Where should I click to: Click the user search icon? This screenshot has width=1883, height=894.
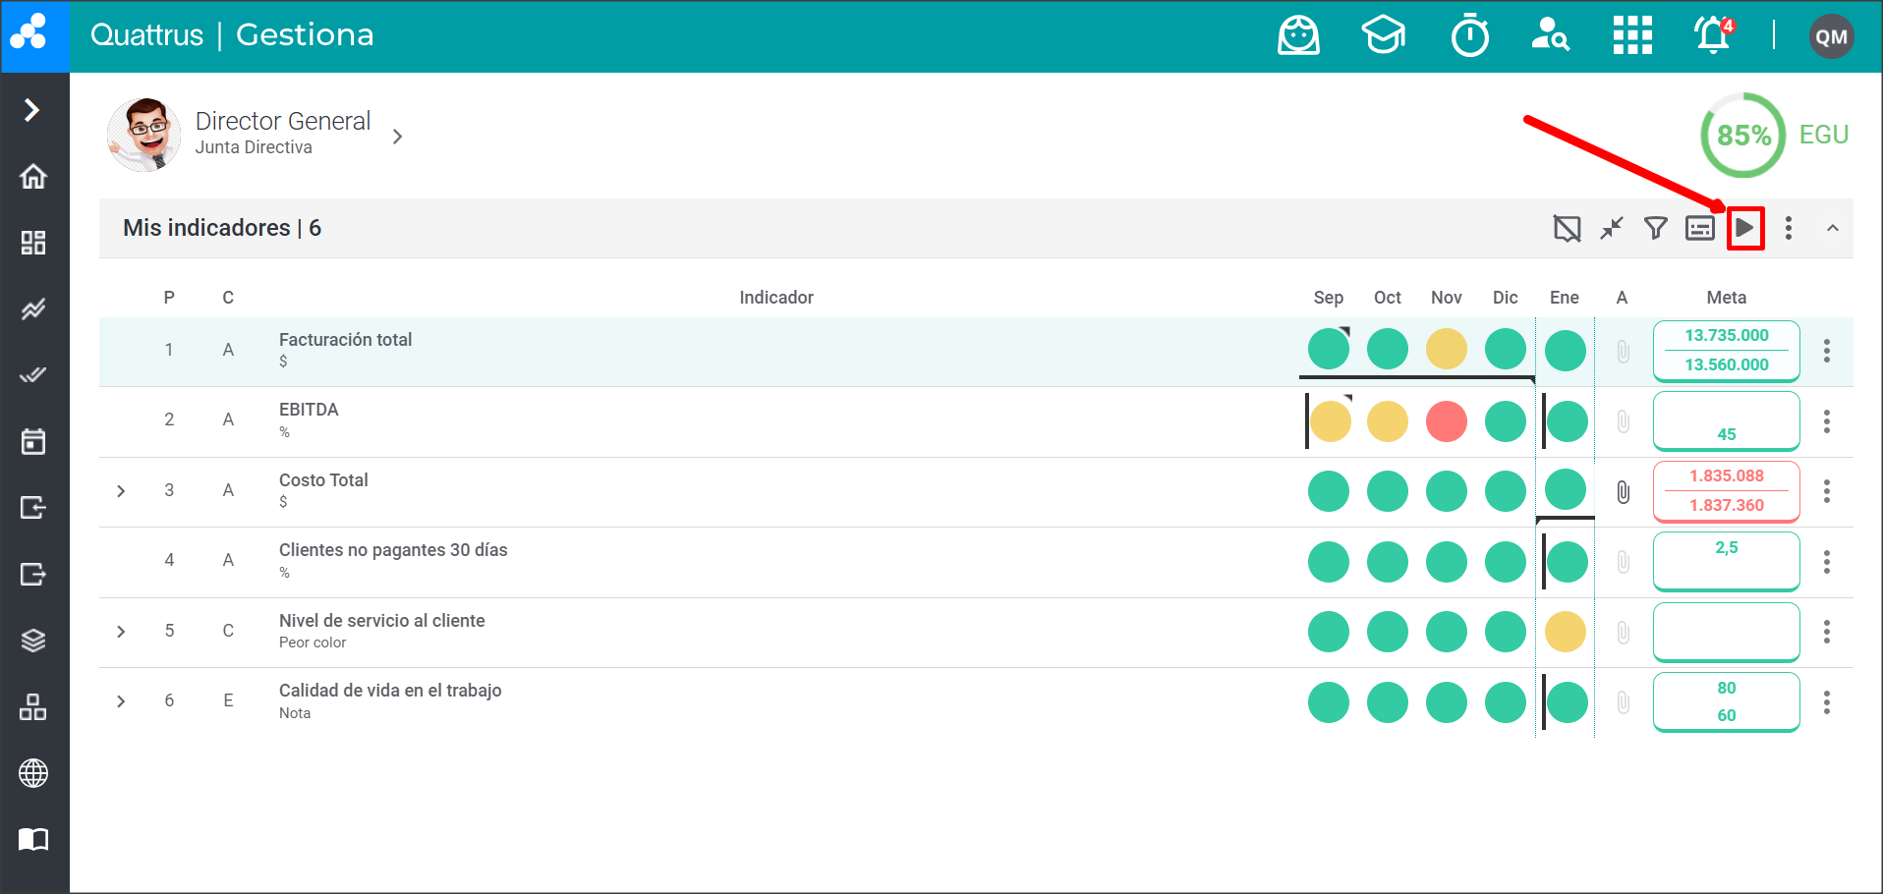[1550, 36]
